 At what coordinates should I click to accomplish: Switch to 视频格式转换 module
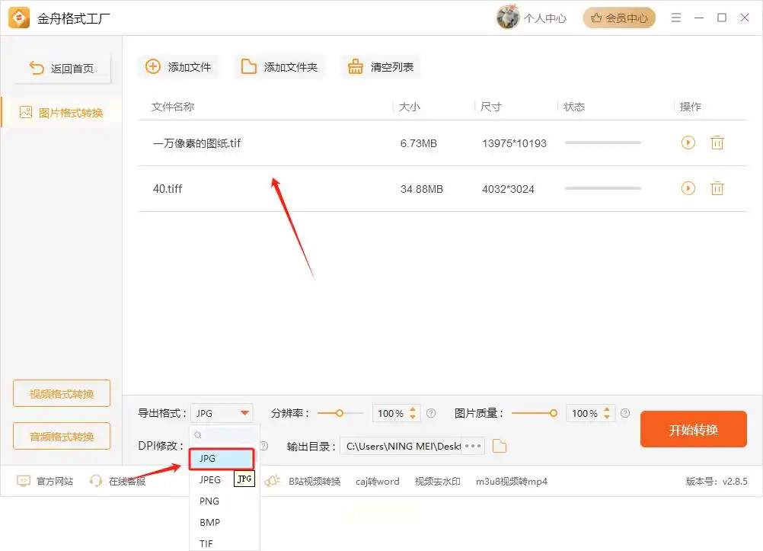click(x=62, y=393)
